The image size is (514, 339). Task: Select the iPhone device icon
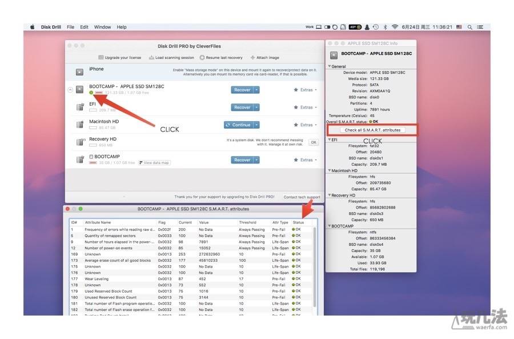(79, 71)
